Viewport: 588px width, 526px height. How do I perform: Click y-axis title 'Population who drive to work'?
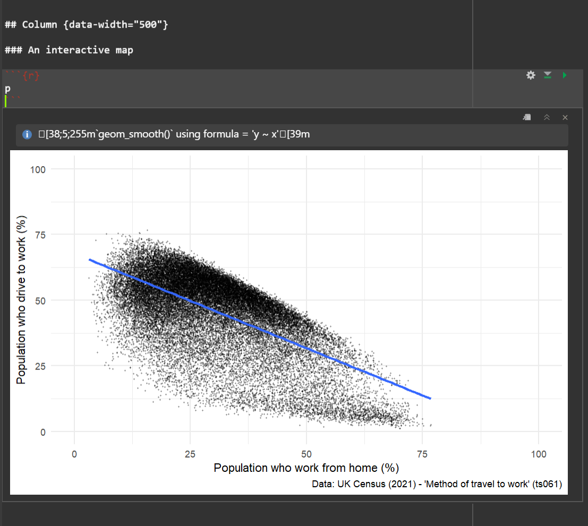21,300
